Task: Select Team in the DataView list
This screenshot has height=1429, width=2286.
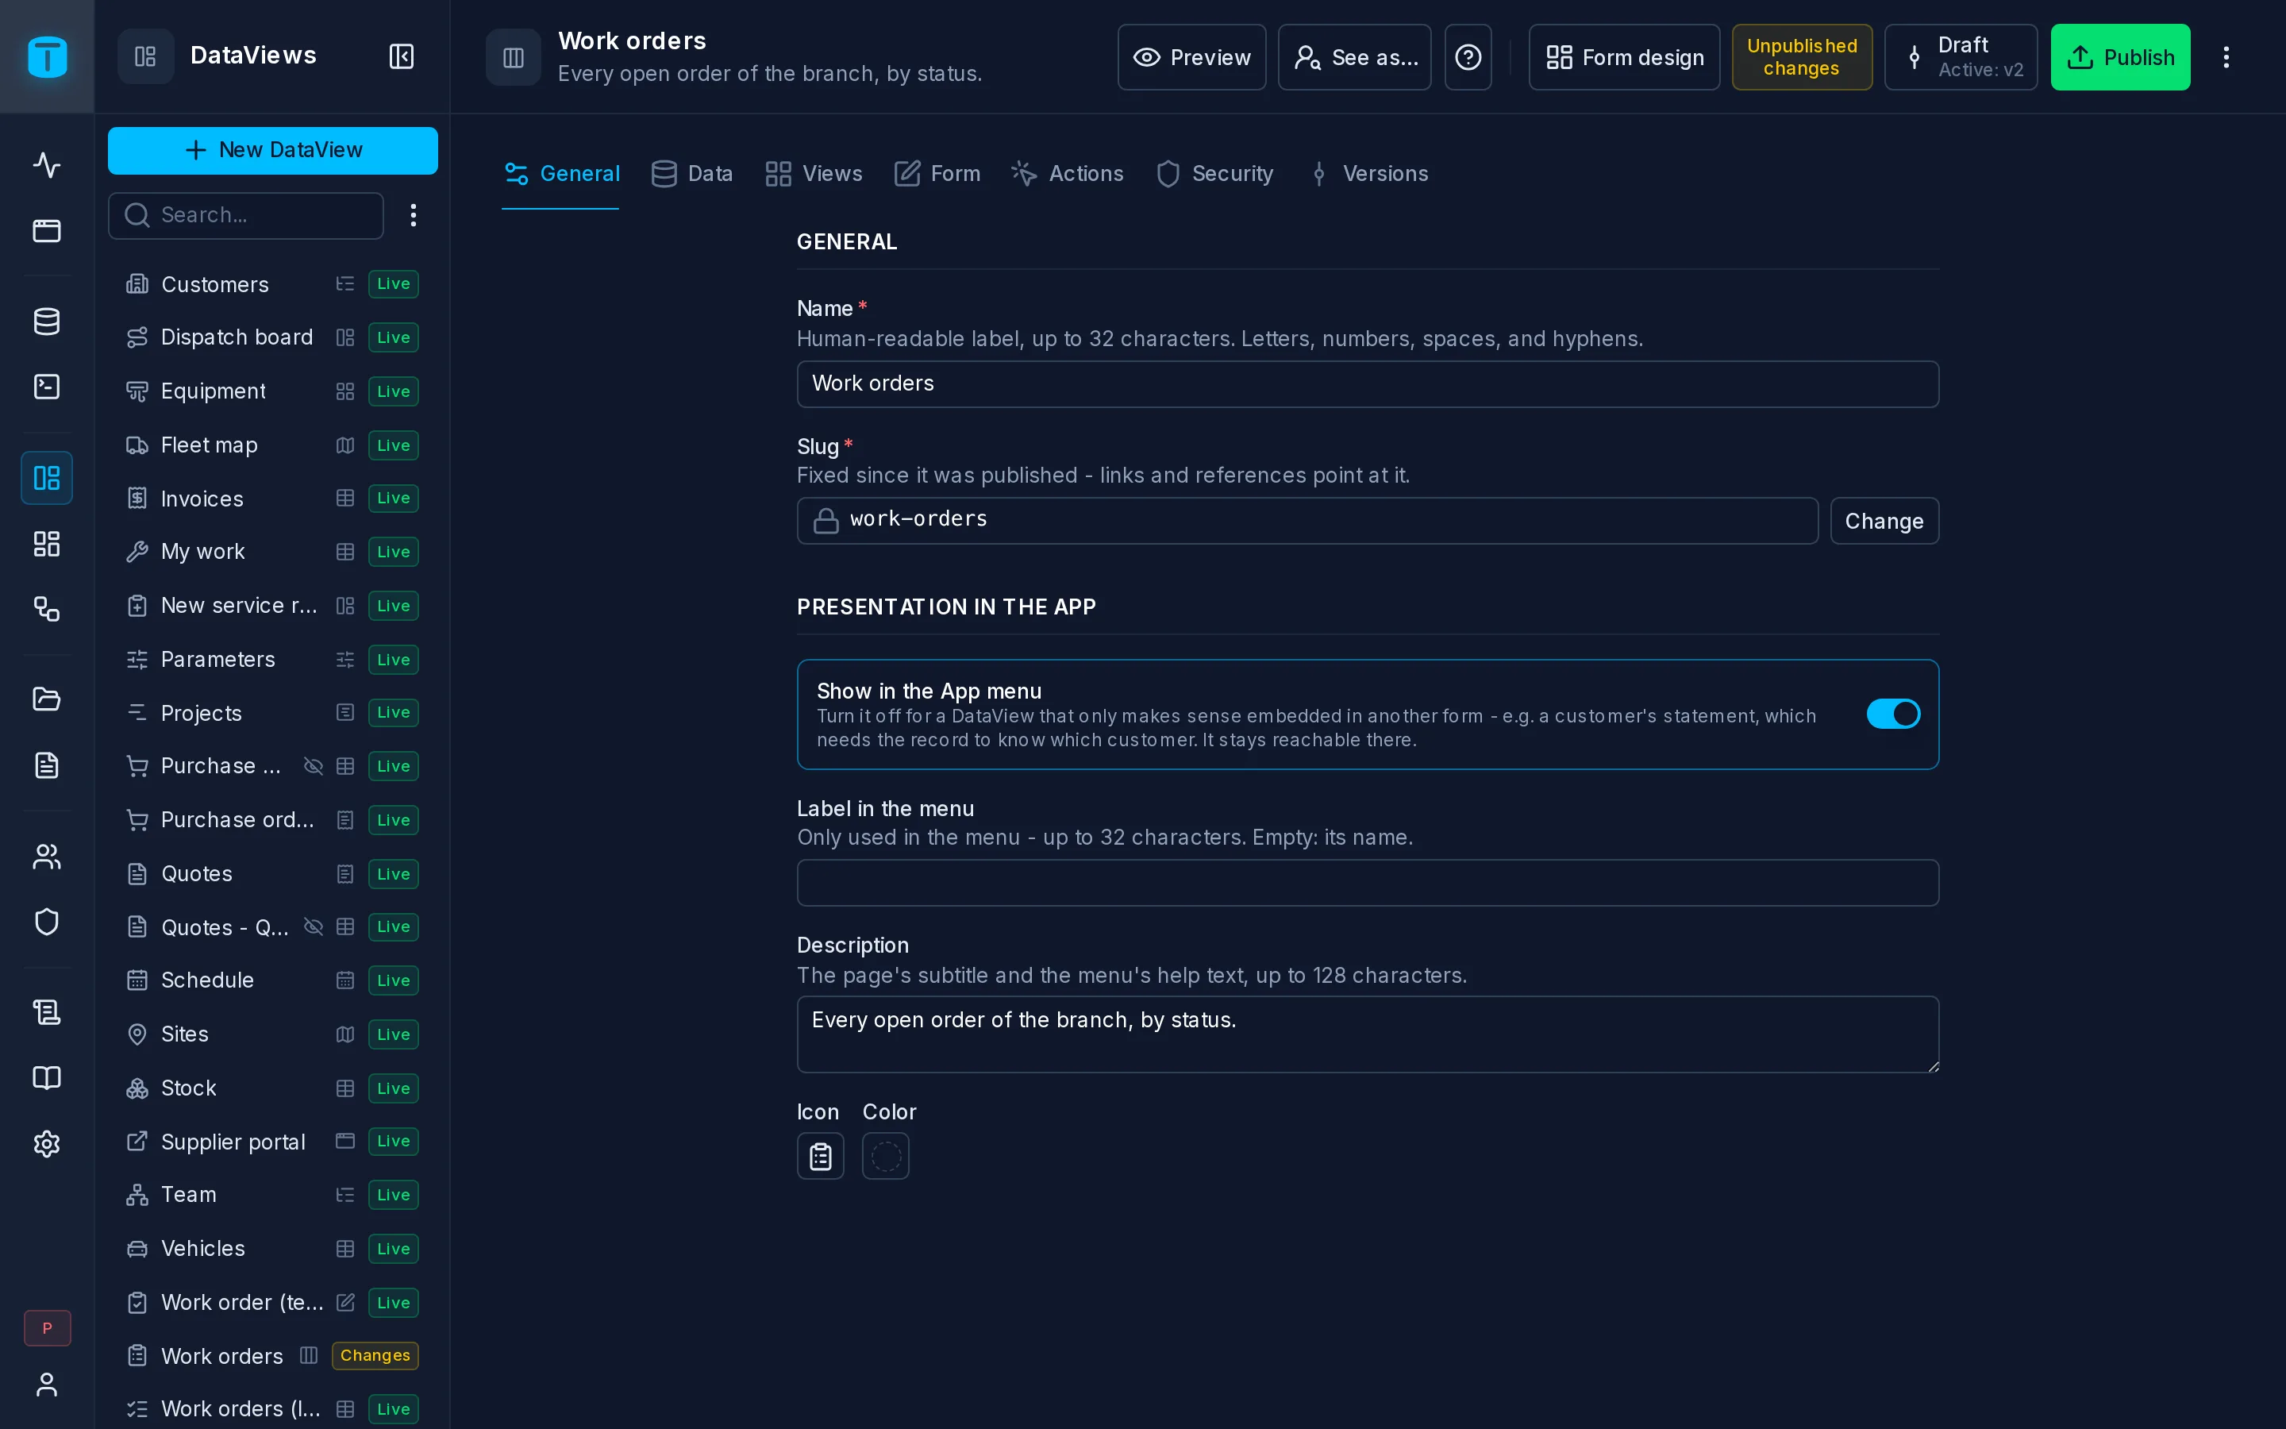Action: 272,1195
